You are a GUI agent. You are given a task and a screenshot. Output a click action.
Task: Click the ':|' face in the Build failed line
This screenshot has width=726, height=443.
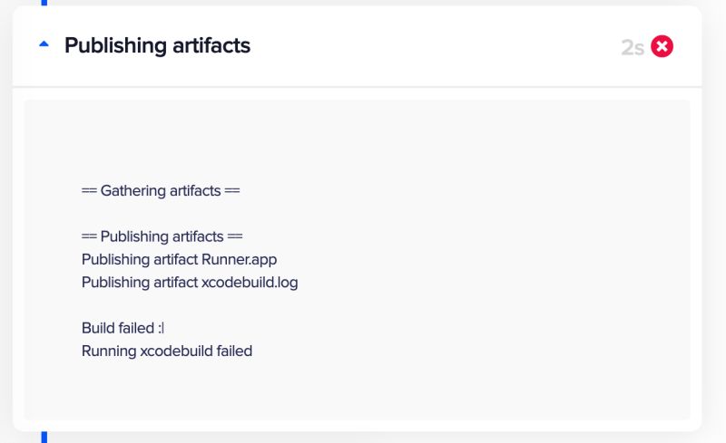160,328
